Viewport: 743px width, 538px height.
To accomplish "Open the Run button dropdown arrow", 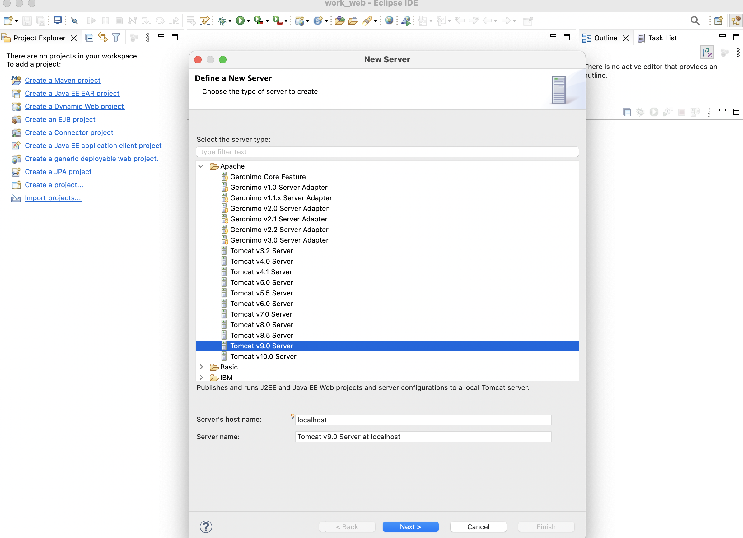I will click(249, 21).
